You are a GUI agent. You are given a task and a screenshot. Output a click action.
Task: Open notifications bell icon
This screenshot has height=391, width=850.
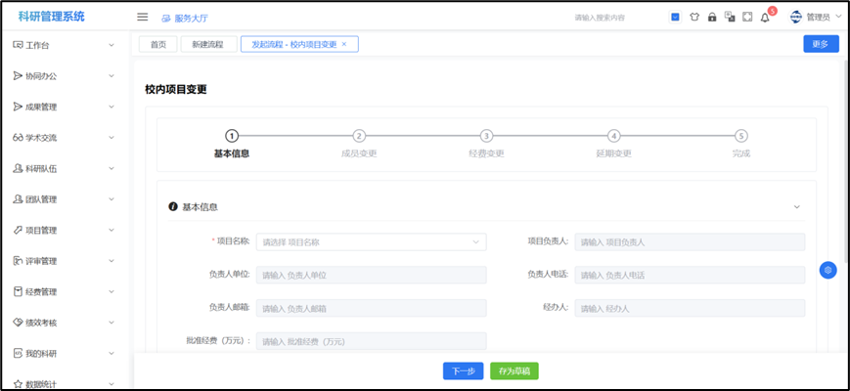(x=765, y=17)
